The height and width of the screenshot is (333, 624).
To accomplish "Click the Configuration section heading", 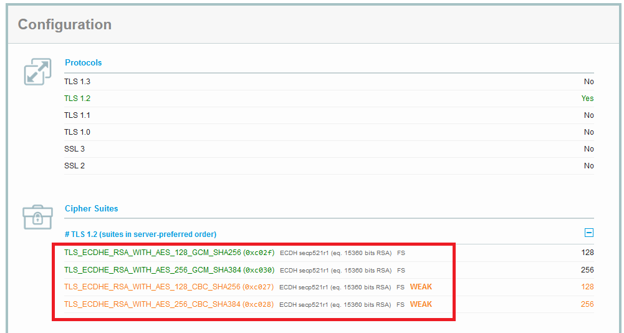I will [x=65, y=25].
